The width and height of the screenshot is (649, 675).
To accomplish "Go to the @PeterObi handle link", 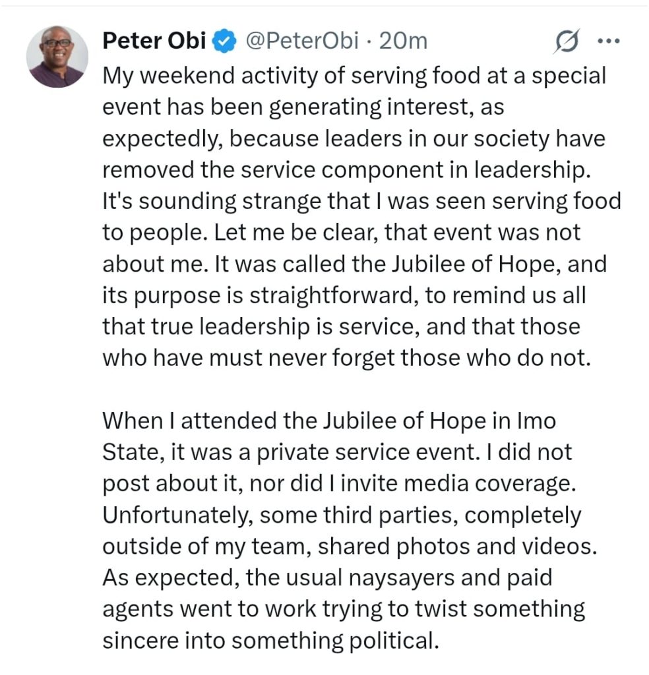I will click(x=302, y=41).
